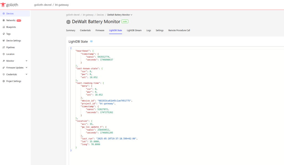
Task: Click the "heartbeat" key in JSON
Action: click(83, 51)
